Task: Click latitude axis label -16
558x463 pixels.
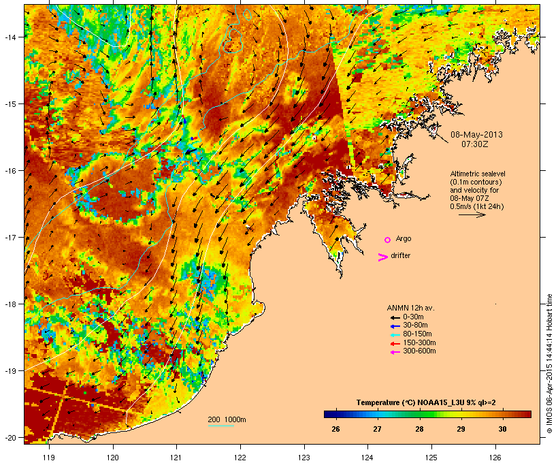Action: (x=10, y=171)
